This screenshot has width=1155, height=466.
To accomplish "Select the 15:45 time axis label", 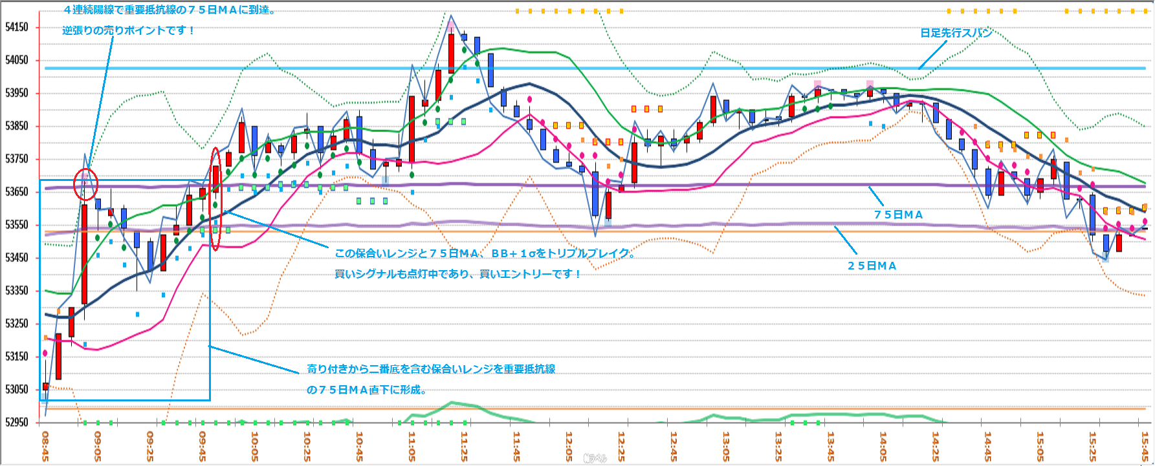I will pos(1144,447).
